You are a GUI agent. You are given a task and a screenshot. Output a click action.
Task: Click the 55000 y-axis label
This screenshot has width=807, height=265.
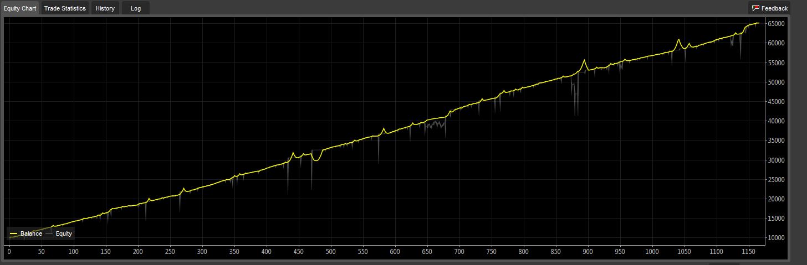(x=776, y=63)
